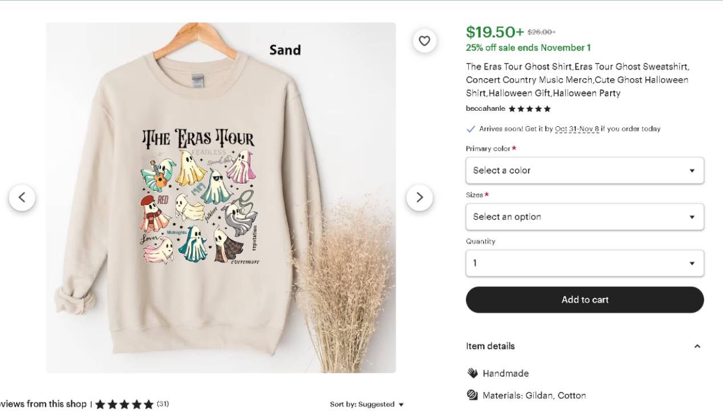This screenshot has height=411, width=723.
Task: Click the shop review count (31)
Action: [163, 404]
